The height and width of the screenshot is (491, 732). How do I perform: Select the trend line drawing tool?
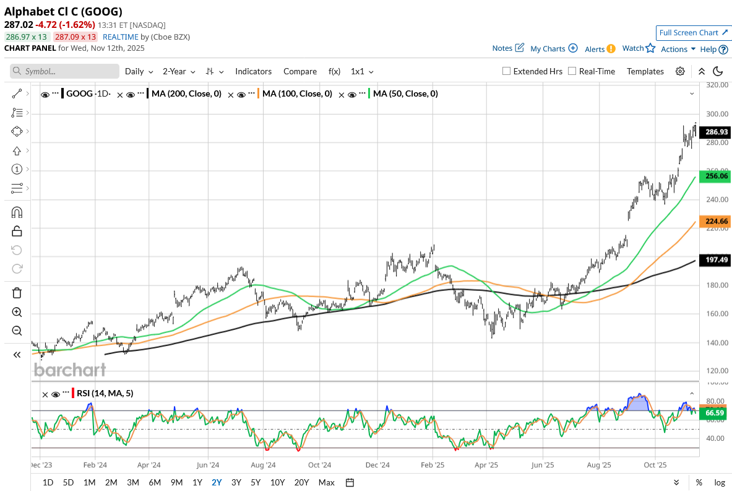(x=17, y=93)
